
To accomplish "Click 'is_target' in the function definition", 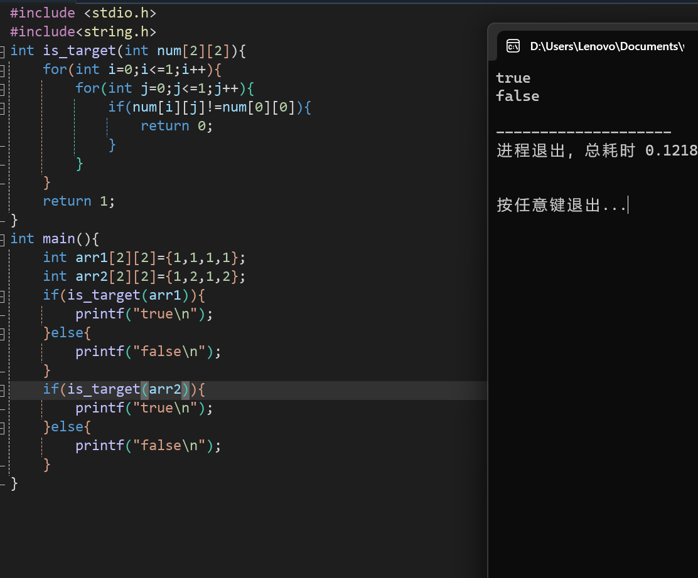I will (79, 51).
